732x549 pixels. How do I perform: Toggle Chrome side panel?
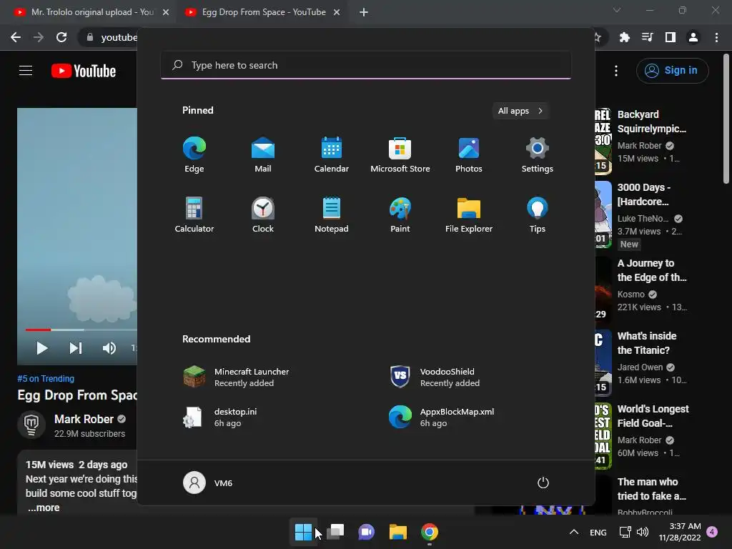671,37
